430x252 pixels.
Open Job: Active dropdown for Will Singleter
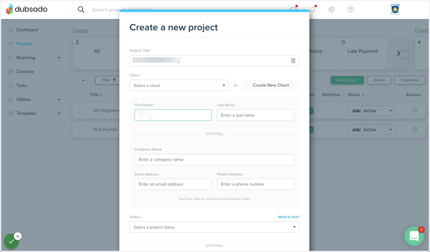pyautogui.click(x=372, y=111)
